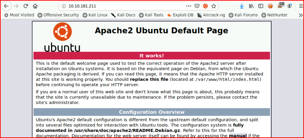Open the Library menu
The width and height of the screenshot is (304, 138).
click(x=251, y=6)
